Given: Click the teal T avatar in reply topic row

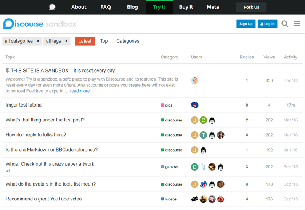Looking at the screenshot, I should click(x=203, y=135).
